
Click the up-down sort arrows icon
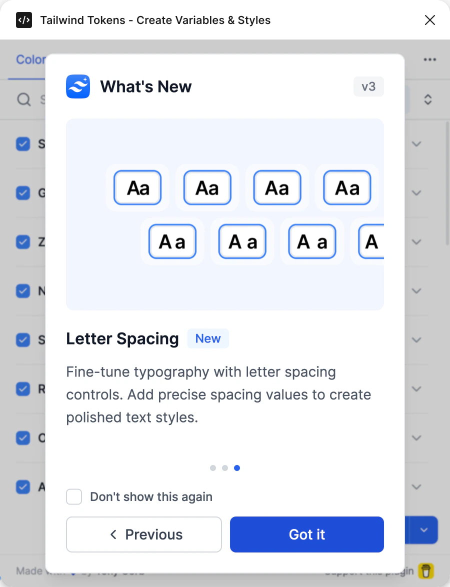coord(428,99)
